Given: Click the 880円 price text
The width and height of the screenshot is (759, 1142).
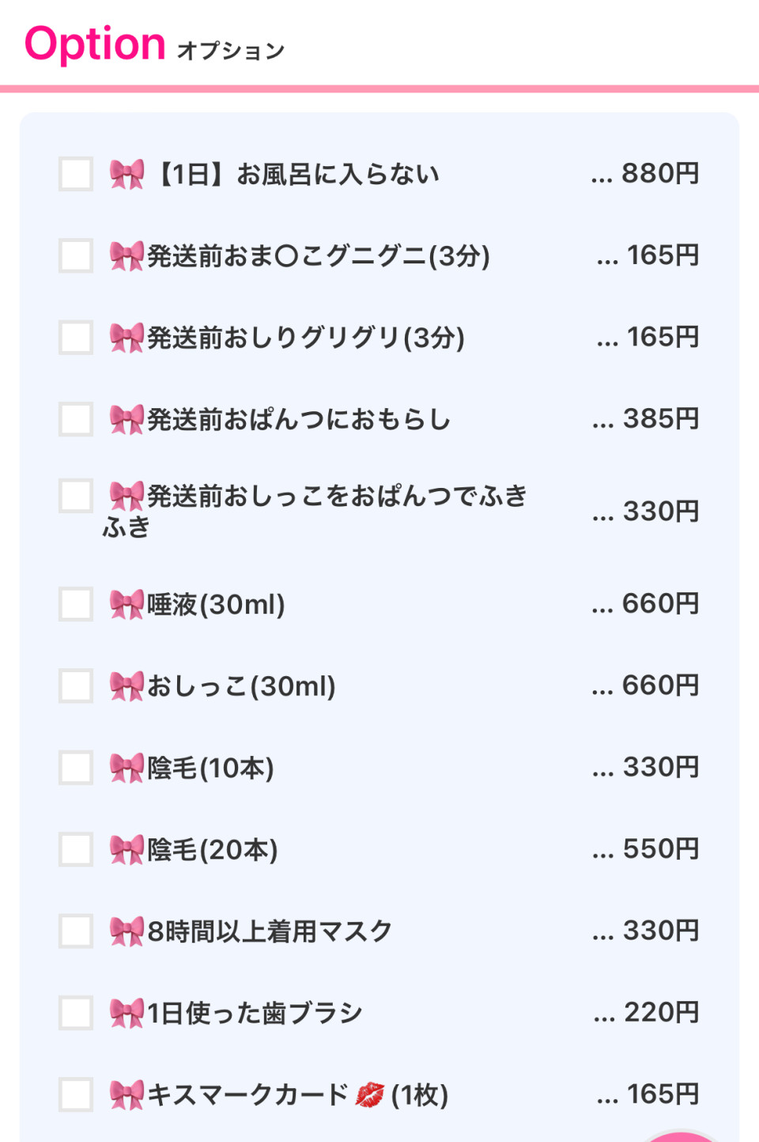Looking at the screenshot, I should point(659,173).
